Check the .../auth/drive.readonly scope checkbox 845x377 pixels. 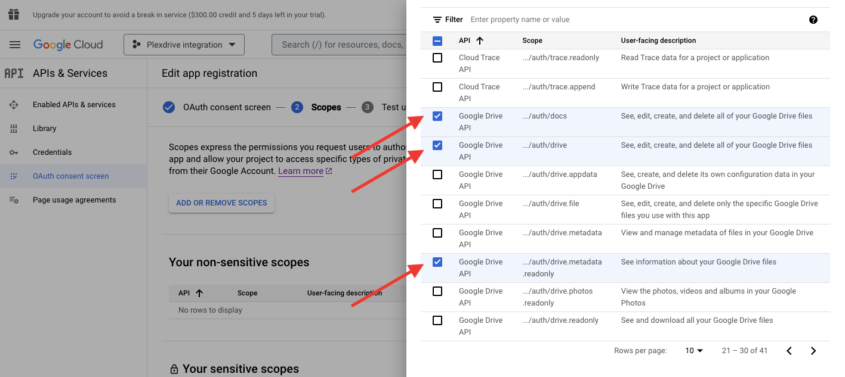point(437,320)
